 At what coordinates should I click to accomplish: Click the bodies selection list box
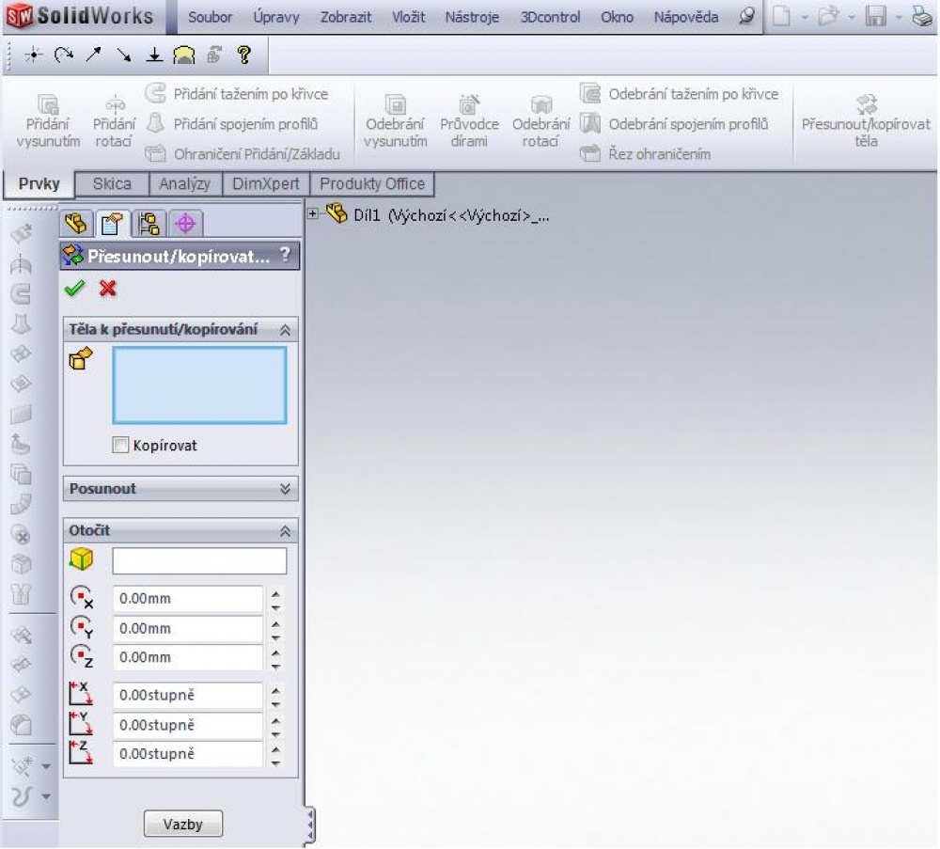coord(199,385)
